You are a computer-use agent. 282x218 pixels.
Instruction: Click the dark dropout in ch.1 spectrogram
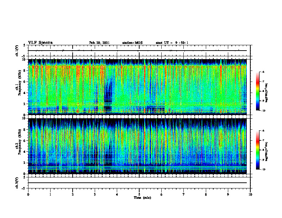point(108,97)
